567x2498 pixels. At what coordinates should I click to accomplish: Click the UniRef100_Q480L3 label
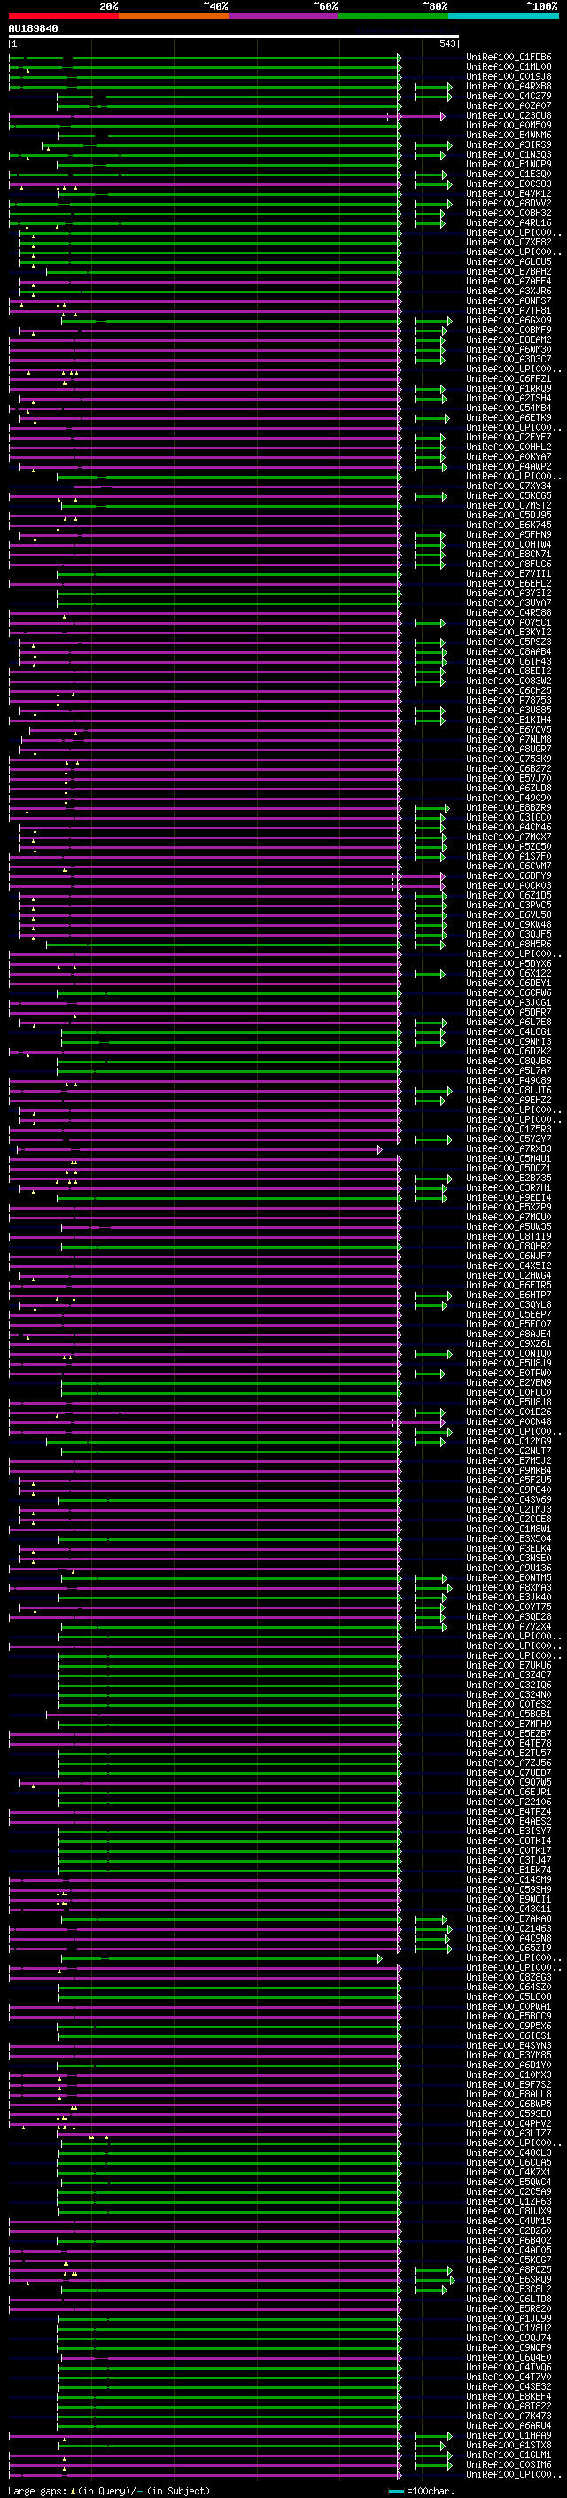coord(509,2152)
